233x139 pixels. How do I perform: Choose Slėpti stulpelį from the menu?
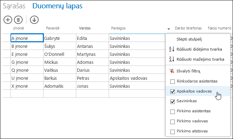(x=189, y=39)
